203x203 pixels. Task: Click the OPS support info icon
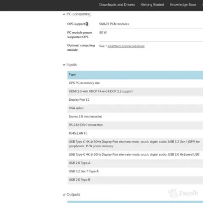tap(87, 24)
